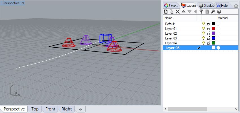Select the Layer 04 row name
This screenshot has height=113, width=240.
pos(171,43)
